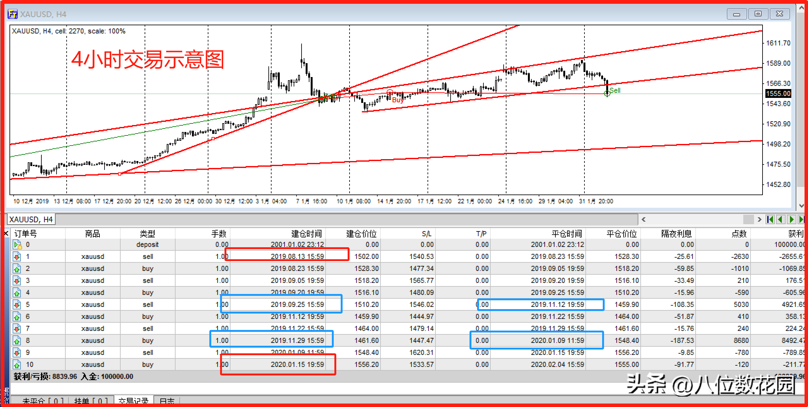This screenshot has width=808, height=407.
Task: Click stop loss value 1620.31
Action: (421, 353)
